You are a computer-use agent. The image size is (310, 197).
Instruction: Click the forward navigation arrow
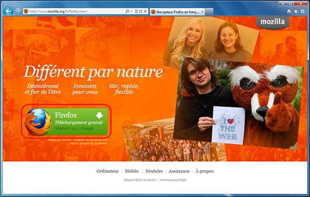[18, 11]
